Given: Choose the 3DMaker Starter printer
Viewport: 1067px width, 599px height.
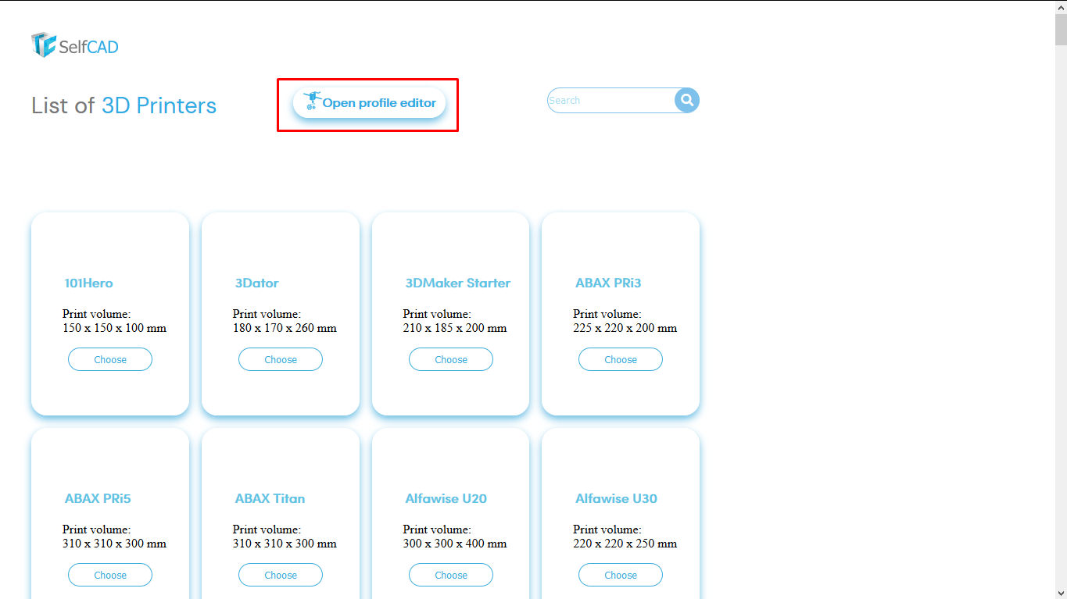Looking at the screenshot, I should [x=451, y=359].
